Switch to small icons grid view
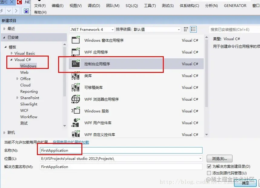 (186, 29)
